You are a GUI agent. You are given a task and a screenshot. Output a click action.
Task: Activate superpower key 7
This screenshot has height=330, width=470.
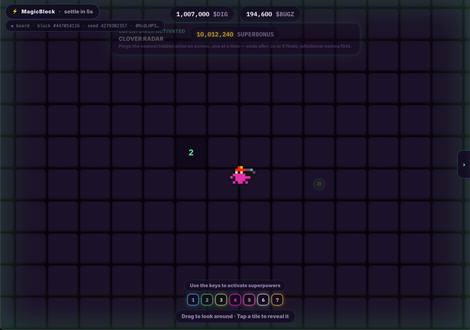tap(277, 300)
